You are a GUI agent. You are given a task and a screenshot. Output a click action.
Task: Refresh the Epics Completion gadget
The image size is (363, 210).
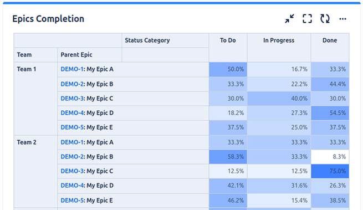click(x=325, y=19)
